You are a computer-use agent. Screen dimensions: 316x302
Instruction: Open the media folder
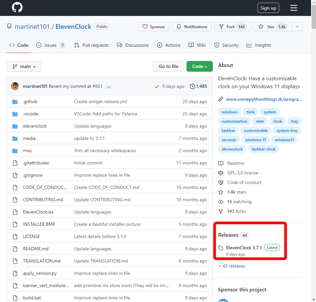(29, 138)
